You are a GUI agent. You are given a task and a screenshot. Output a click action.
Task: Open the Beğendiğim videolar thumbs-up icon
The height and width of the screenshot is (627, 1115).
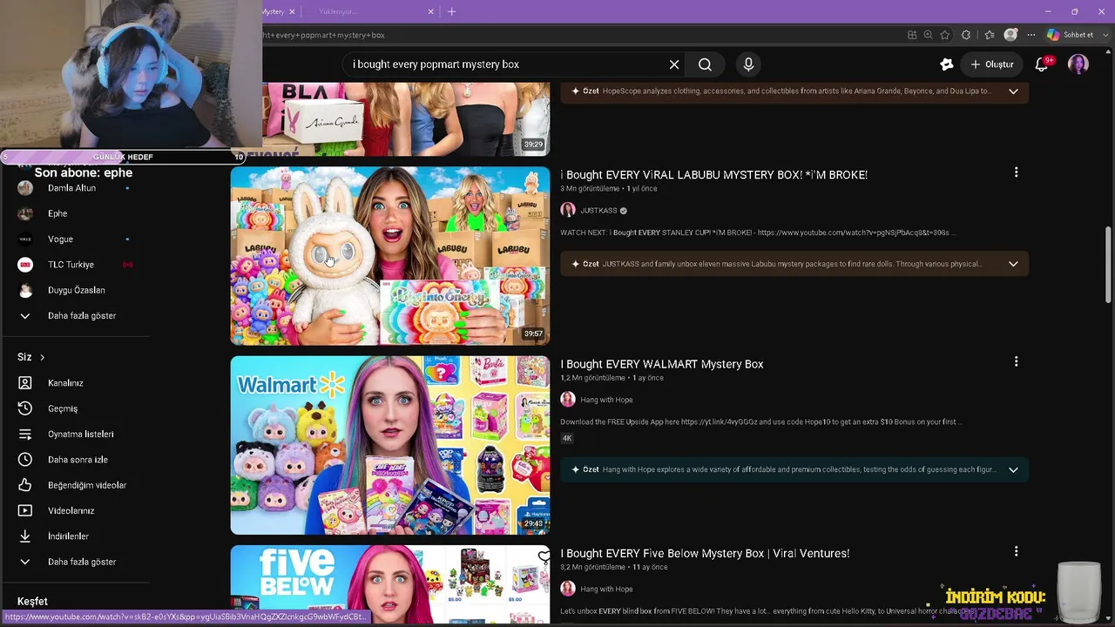[x=25, y=485]
